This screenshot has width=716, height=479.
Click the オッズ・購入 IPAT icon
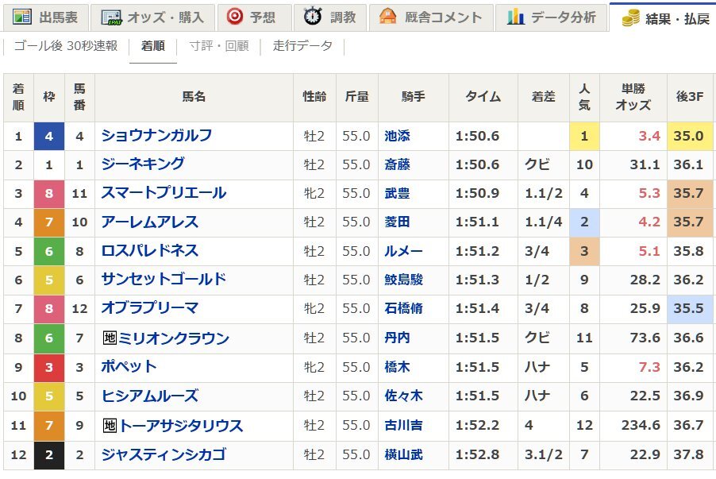[x=112, y=17]
